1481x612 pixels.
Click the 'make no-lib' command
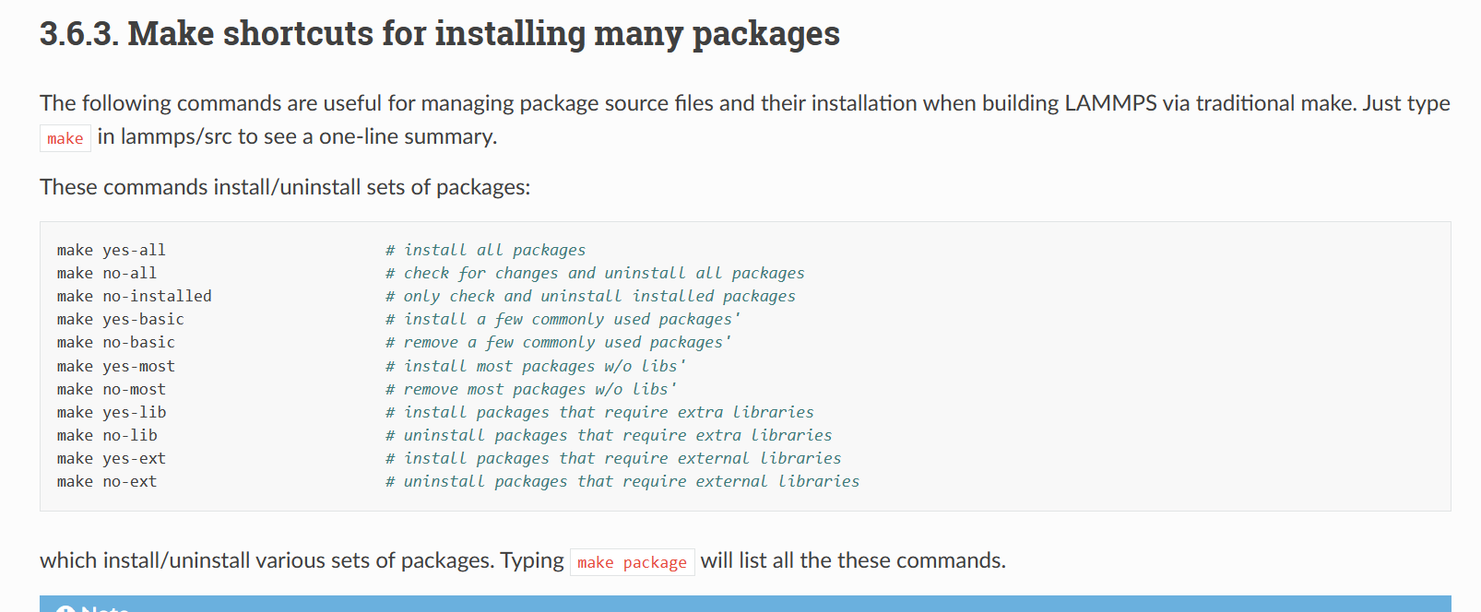[x=107, y=435]
